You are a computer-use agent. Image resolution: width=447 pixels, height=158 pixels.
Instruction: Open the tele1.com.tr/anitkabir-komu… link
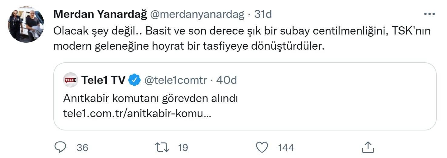137,114
